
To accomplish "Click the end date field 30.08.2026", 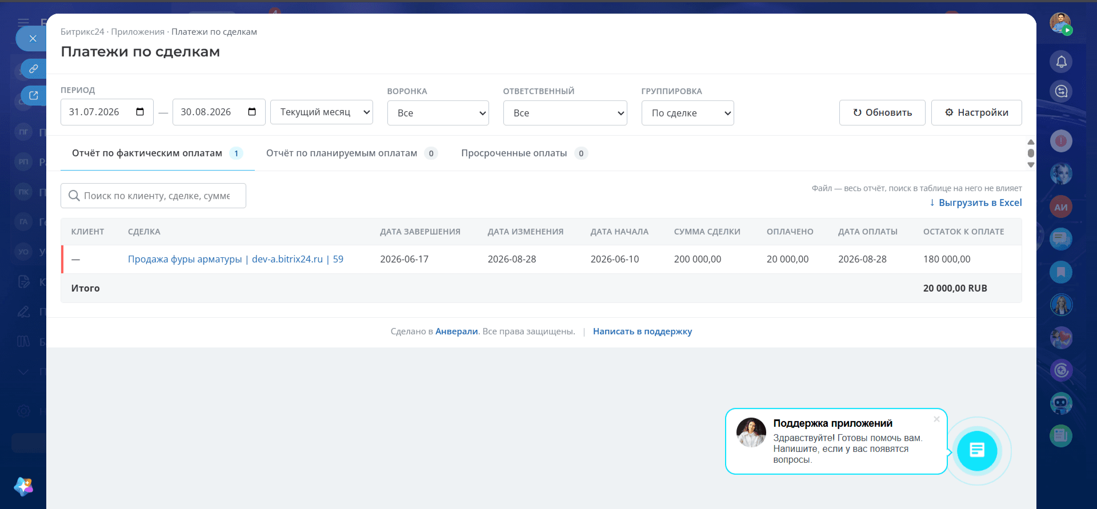I will click(219, 112).
